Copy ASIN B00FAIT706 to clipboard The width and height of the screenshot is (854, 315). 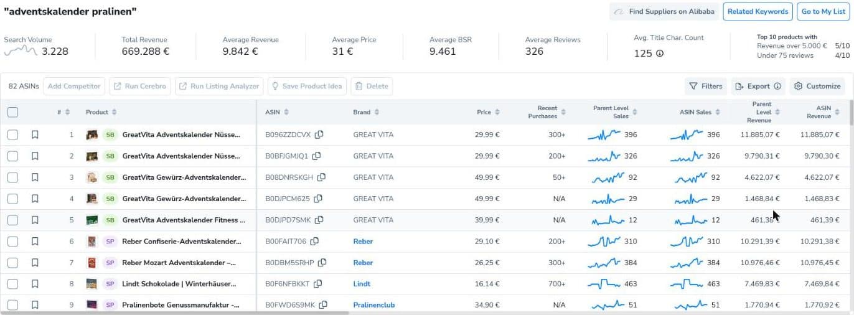[x=314, y=242]
